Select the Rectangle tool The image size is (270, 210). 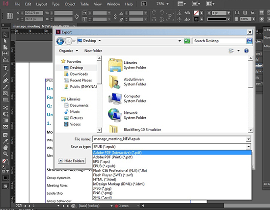click(x=5, y=100)
